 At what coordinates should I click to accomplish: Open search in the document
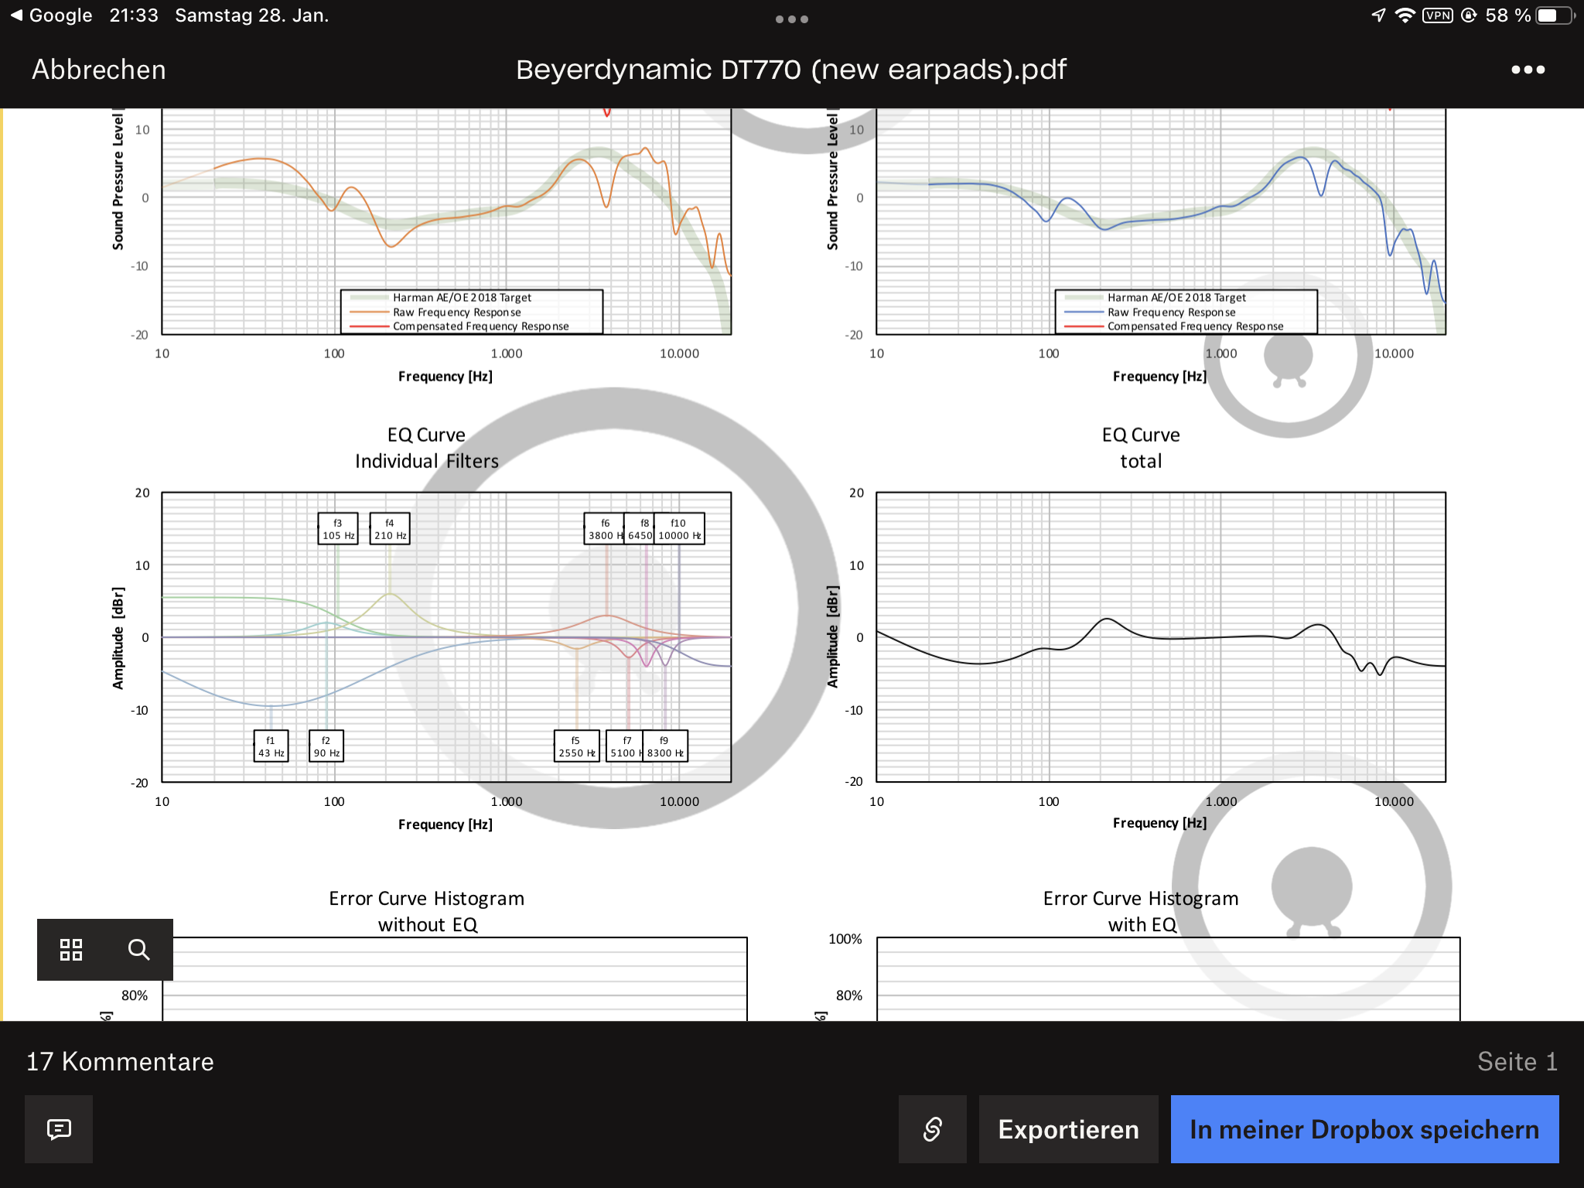[x=138, y=950]
